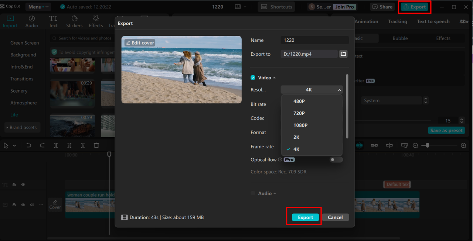Click the Name field containing 1220
The width and height of the screenshot is (473, 241).
[x=314, y=40]
